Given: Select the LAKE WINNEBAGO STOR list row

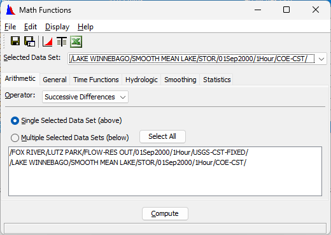Looking at the screenshot, I should 165,162.
